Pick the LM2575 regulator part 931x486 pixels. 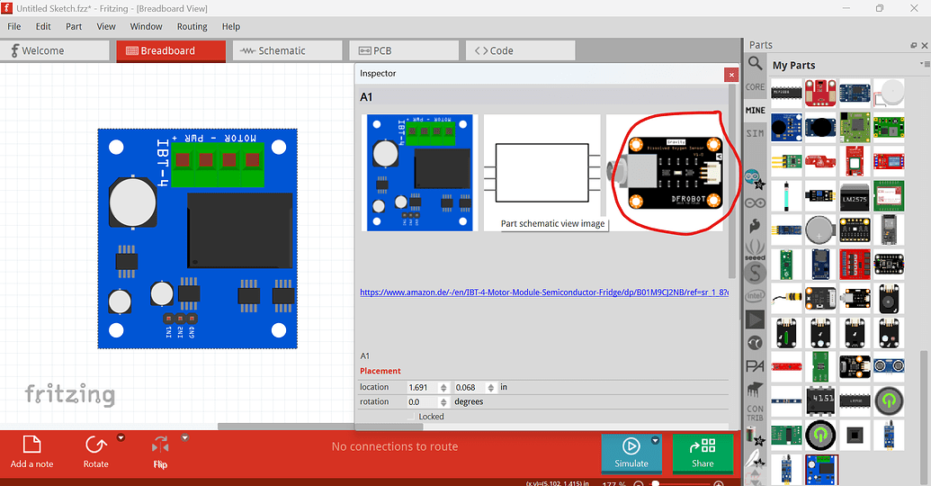click(x=855, y=197)
